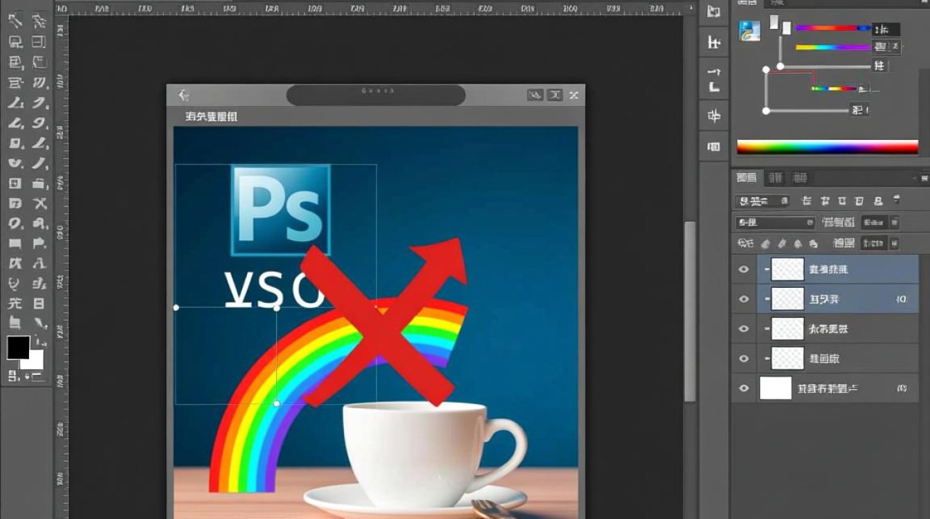Click the first of three buttons at the document window's top right
The height and width of the screenshot is (519, 930).
coord(535,95)
